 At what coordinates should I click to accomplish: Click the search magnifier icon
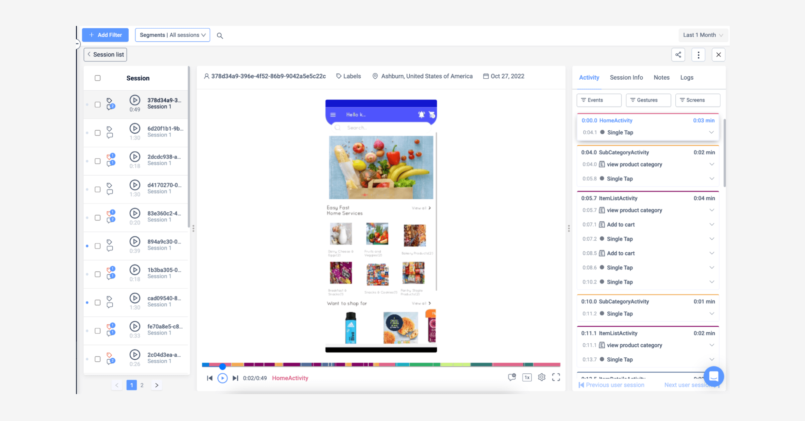tap(220, 35)
